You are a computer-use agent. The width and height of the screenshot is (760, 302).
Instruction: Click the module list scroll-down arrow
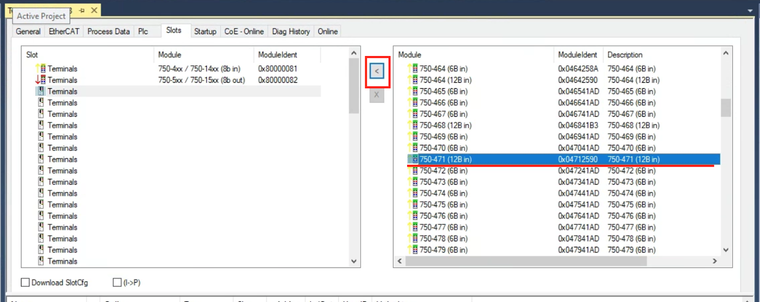point(726,250)
